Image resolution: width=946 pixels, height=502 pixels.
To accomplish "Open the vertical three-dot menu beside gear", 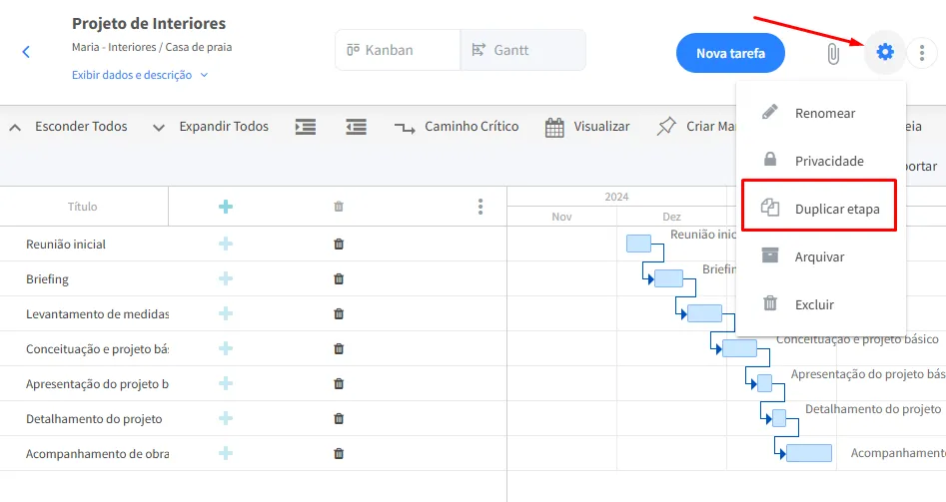I will pos(922,53).
